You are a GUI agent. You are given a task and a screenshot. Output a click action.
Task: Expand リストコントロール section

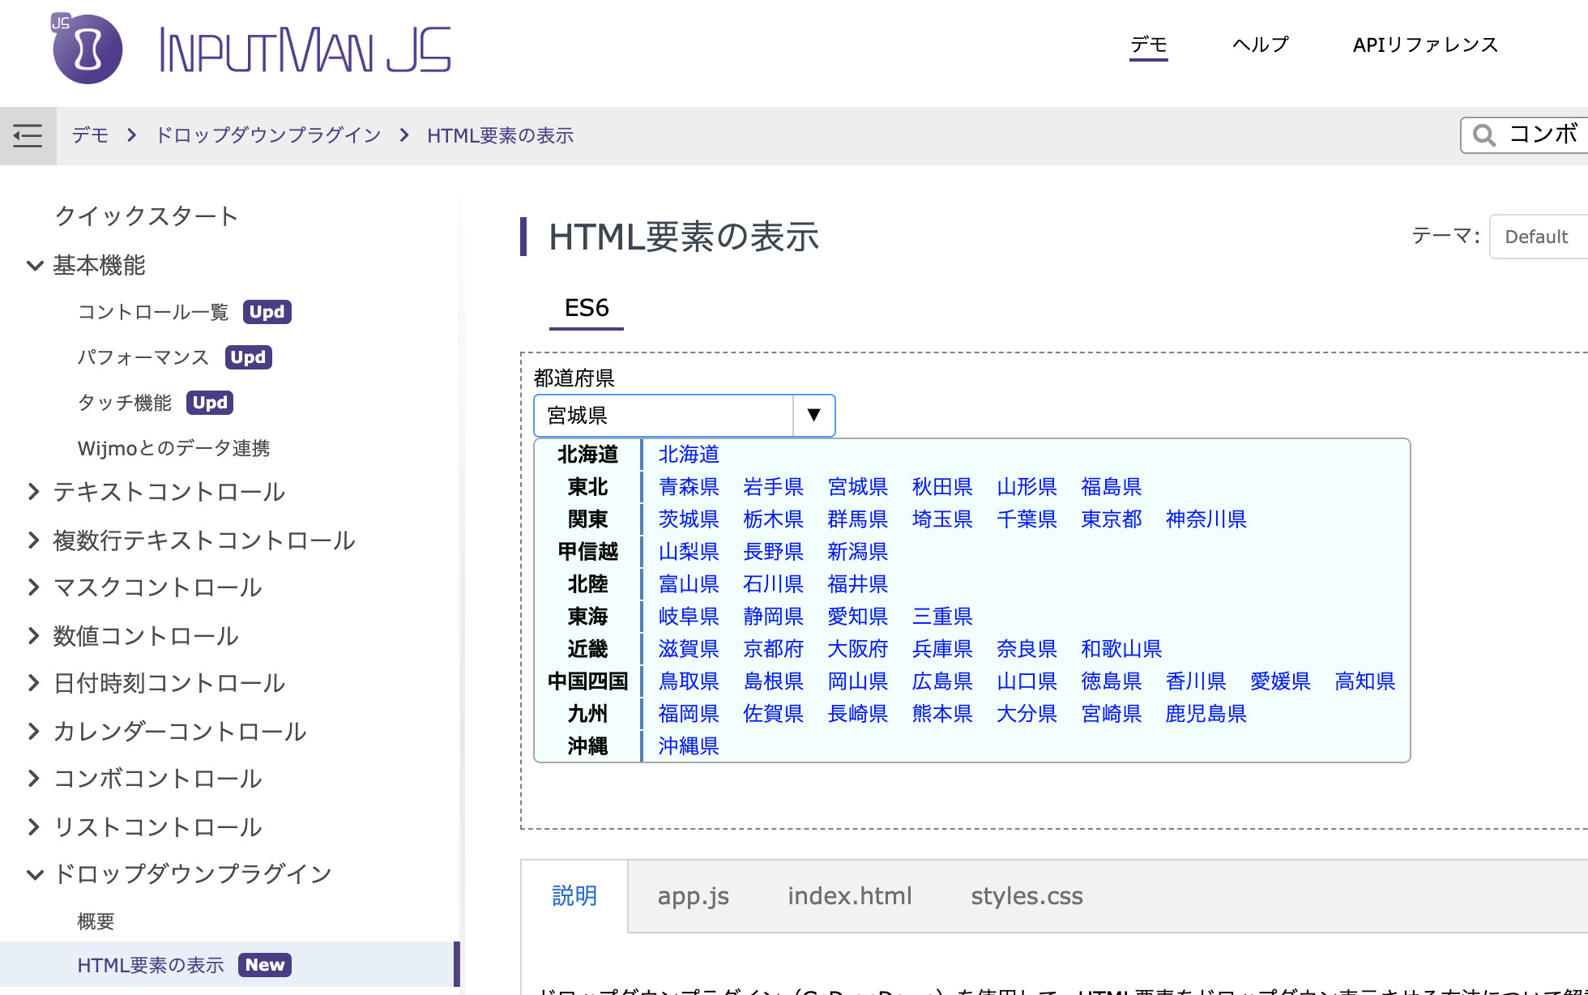34,826
